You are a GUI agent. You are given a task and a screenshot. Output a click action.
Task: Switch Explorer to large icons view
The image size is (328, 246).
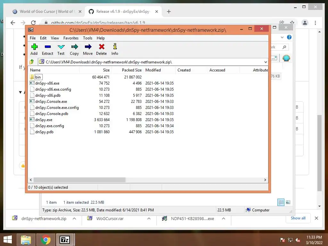click(x=288, y=202)
